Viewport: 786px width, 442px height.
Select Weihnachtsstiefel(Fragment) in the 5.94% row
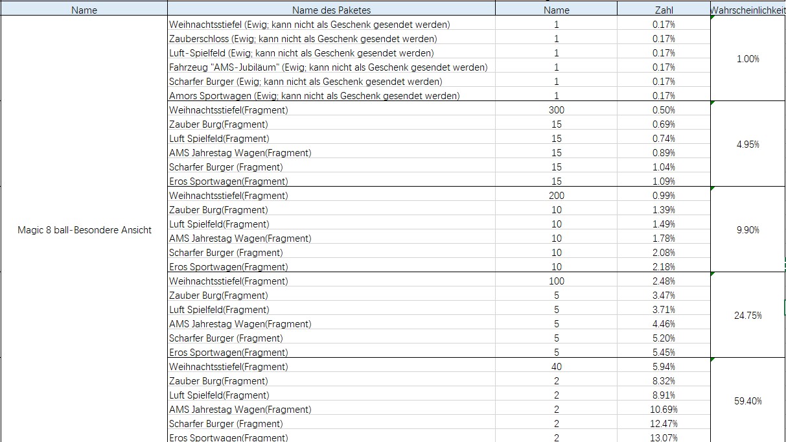click(331, 366)
